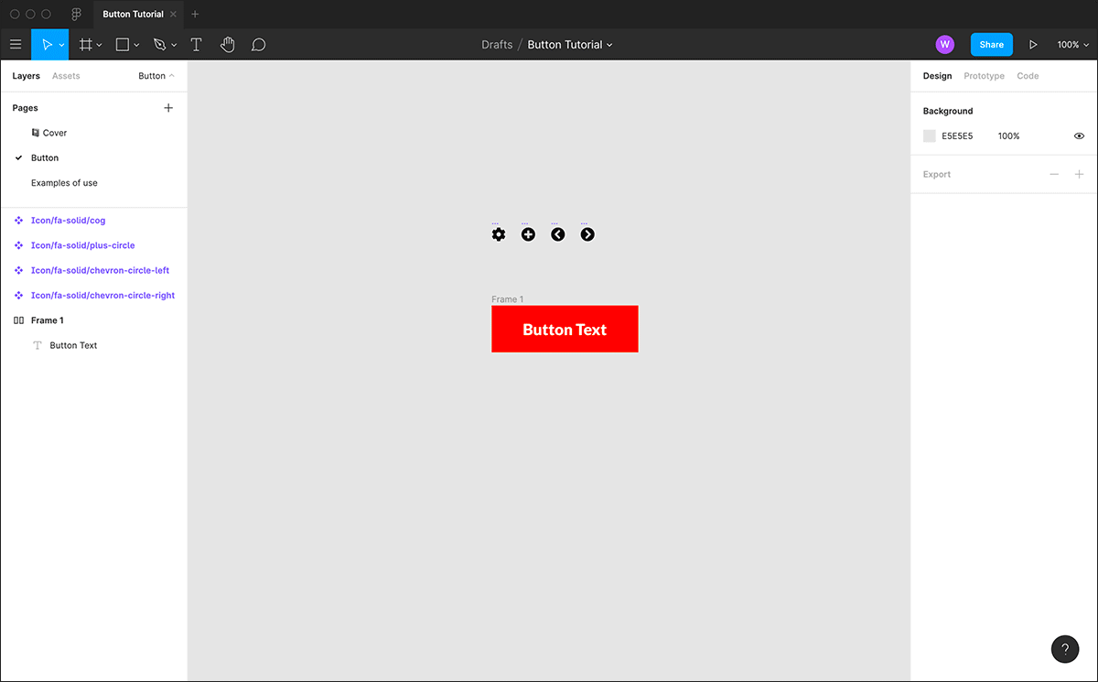Open the 100% zoom dropdown
Screen dimensions: 1098x682
(x=1073, y=45)
